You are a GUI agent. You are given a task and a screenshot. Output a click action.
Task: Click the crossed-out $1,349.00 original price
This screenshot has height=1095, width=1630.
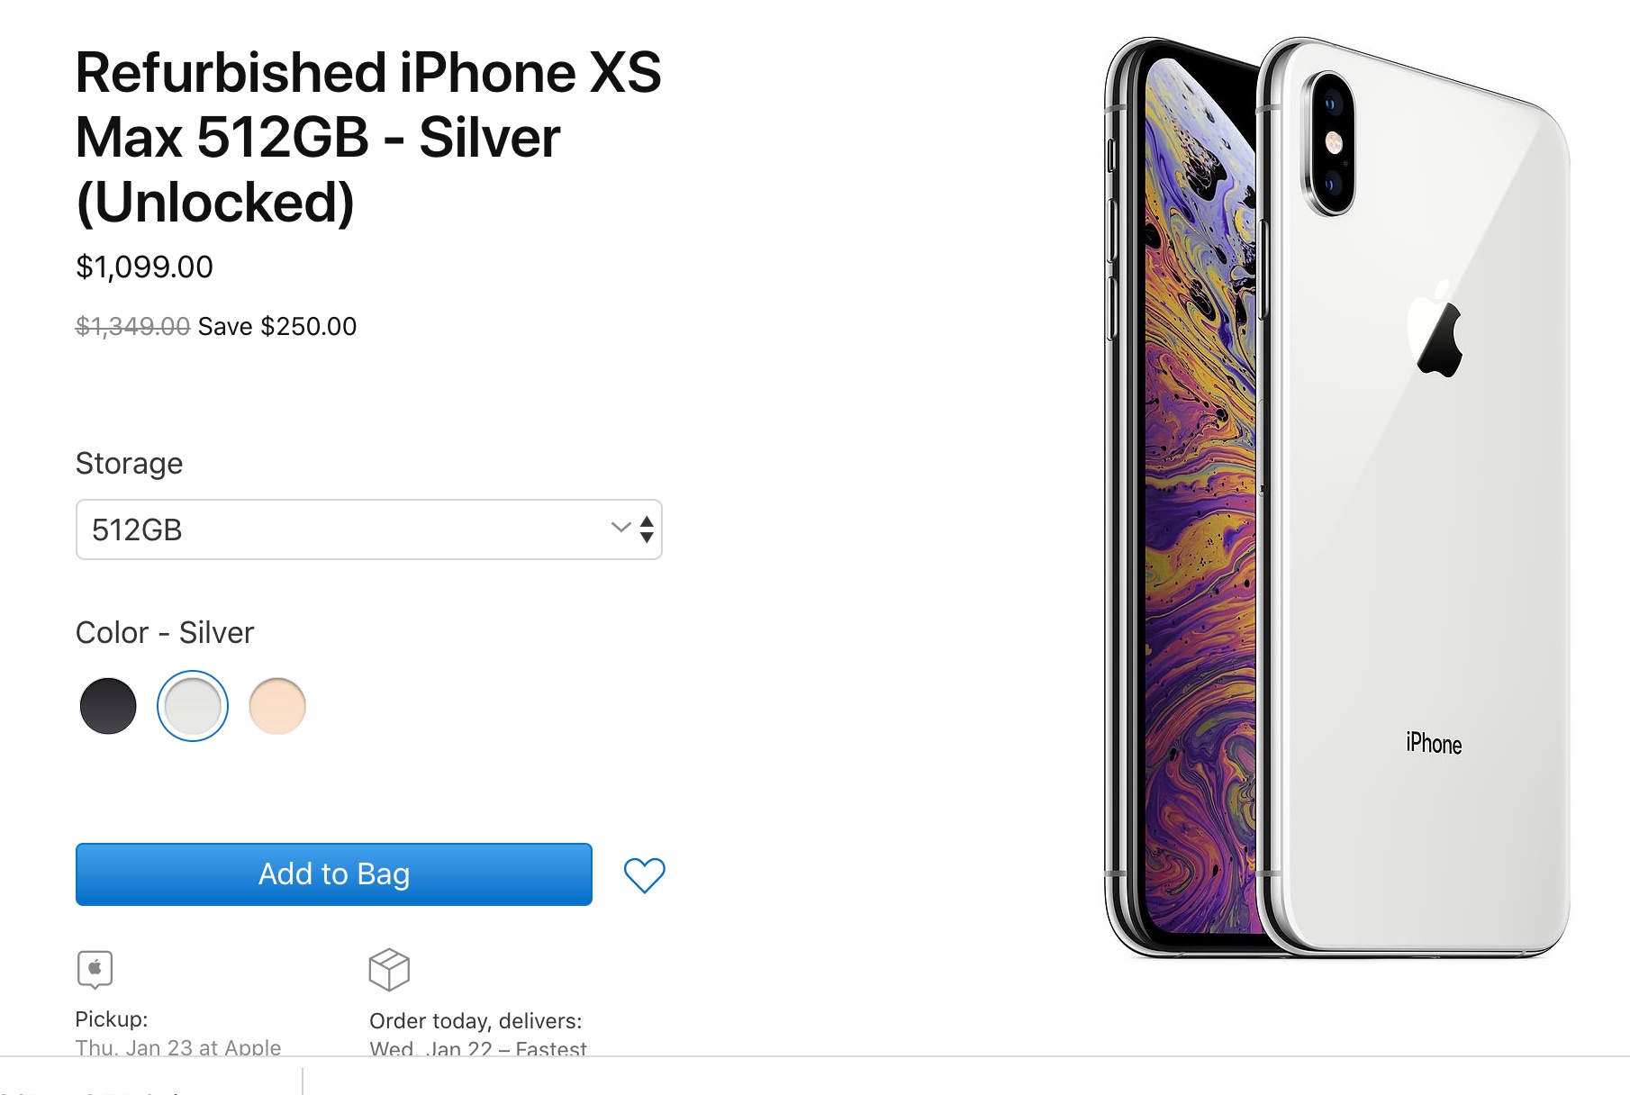132,326
